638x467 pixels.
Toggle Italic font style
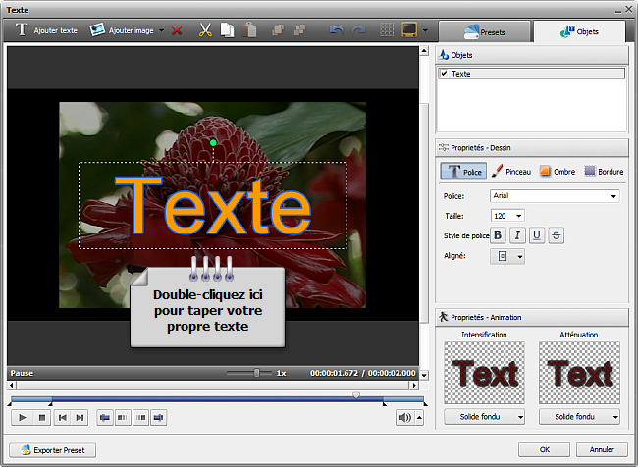(x=517, y=234)
